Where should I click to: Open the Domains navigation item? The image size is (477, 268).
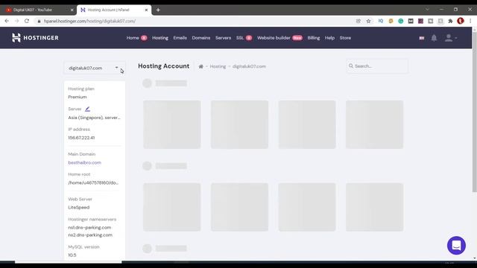[200, 38]
